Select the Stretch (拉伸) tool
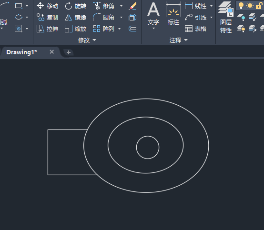The width and height of the screenshot is (264, 230). [48, 29]
